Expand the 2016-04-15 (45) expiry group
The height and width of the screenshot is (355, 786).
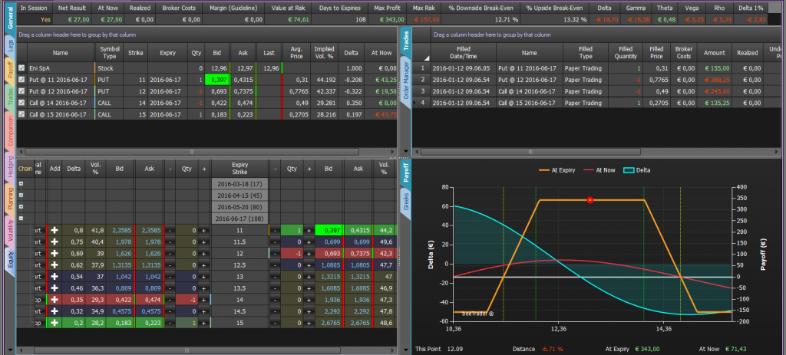(x=21, y=196)
